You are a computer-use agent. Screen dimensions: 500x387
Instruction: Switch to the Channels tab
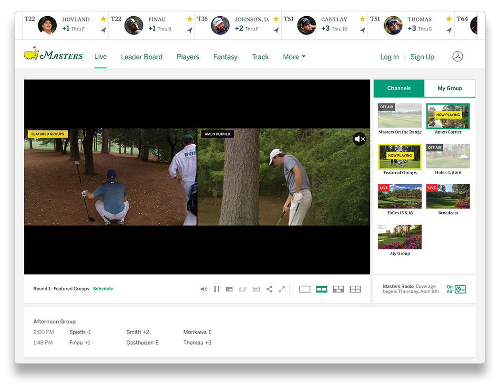pos(399,88)
